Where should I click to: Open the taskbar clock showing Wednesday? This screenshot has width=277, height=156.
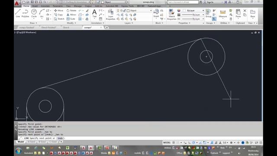click(x=253, y=151)
